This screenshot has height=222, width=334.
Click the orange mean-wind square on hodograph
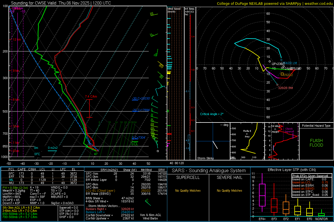[x=282, y=74]
